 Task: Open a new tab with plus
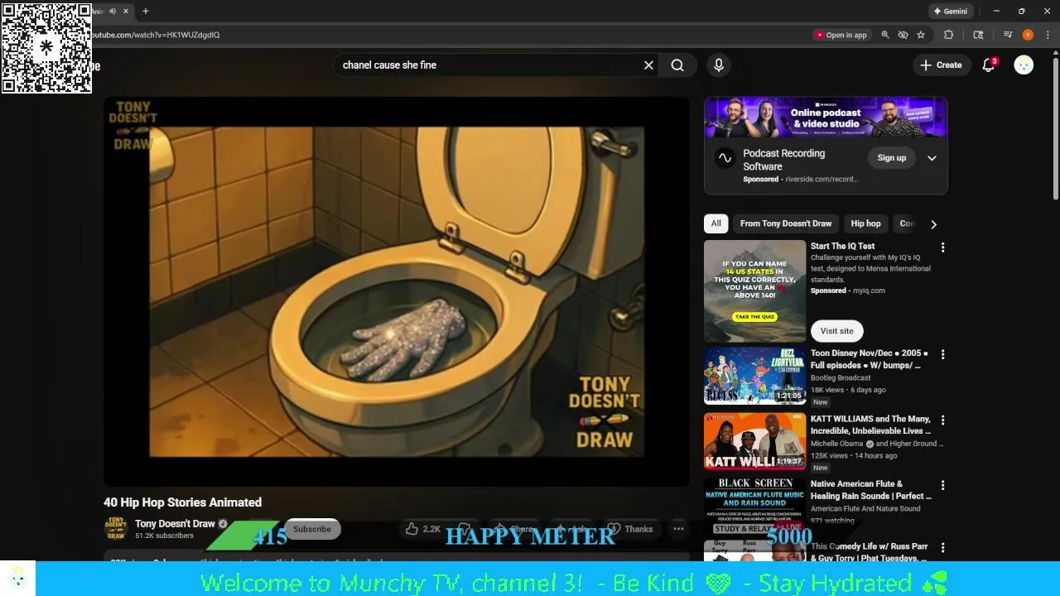pyautogui.click(x=146, y=12)
